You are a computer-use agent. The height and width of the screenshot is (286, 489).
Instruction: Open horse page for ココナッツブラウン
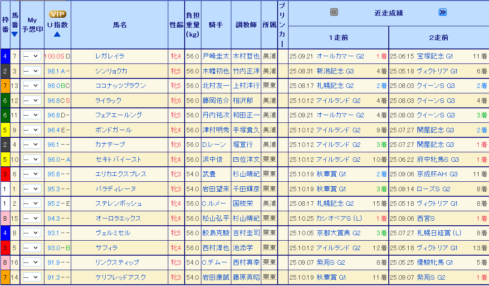tap(120, 85)
